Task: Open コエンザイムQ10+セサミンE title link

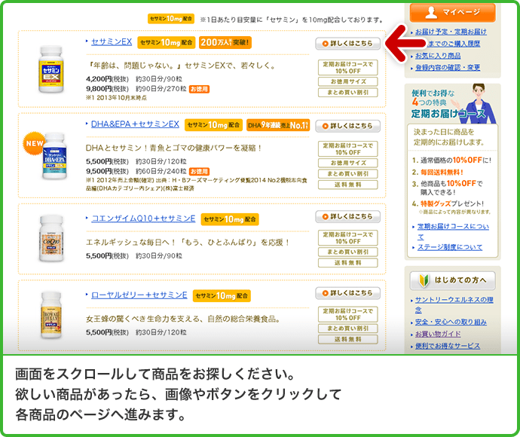Action: [143, 218]
